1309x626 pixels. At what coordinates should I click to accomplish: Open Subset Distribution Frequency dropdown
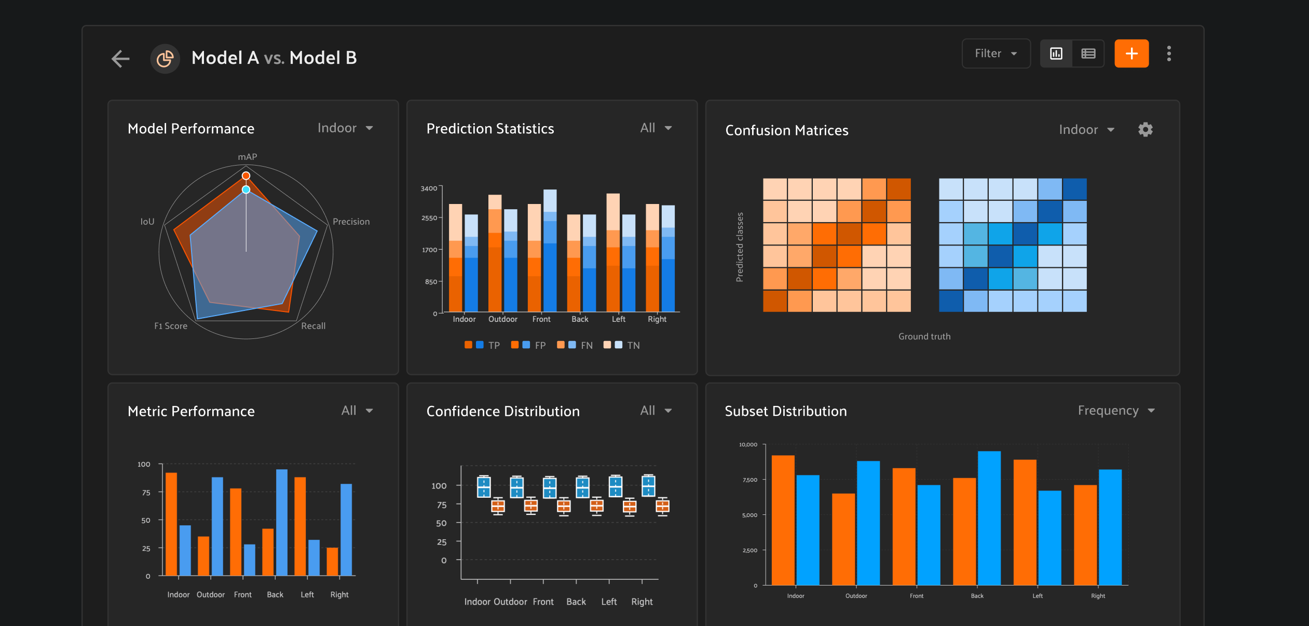(x=1116, y=410)
